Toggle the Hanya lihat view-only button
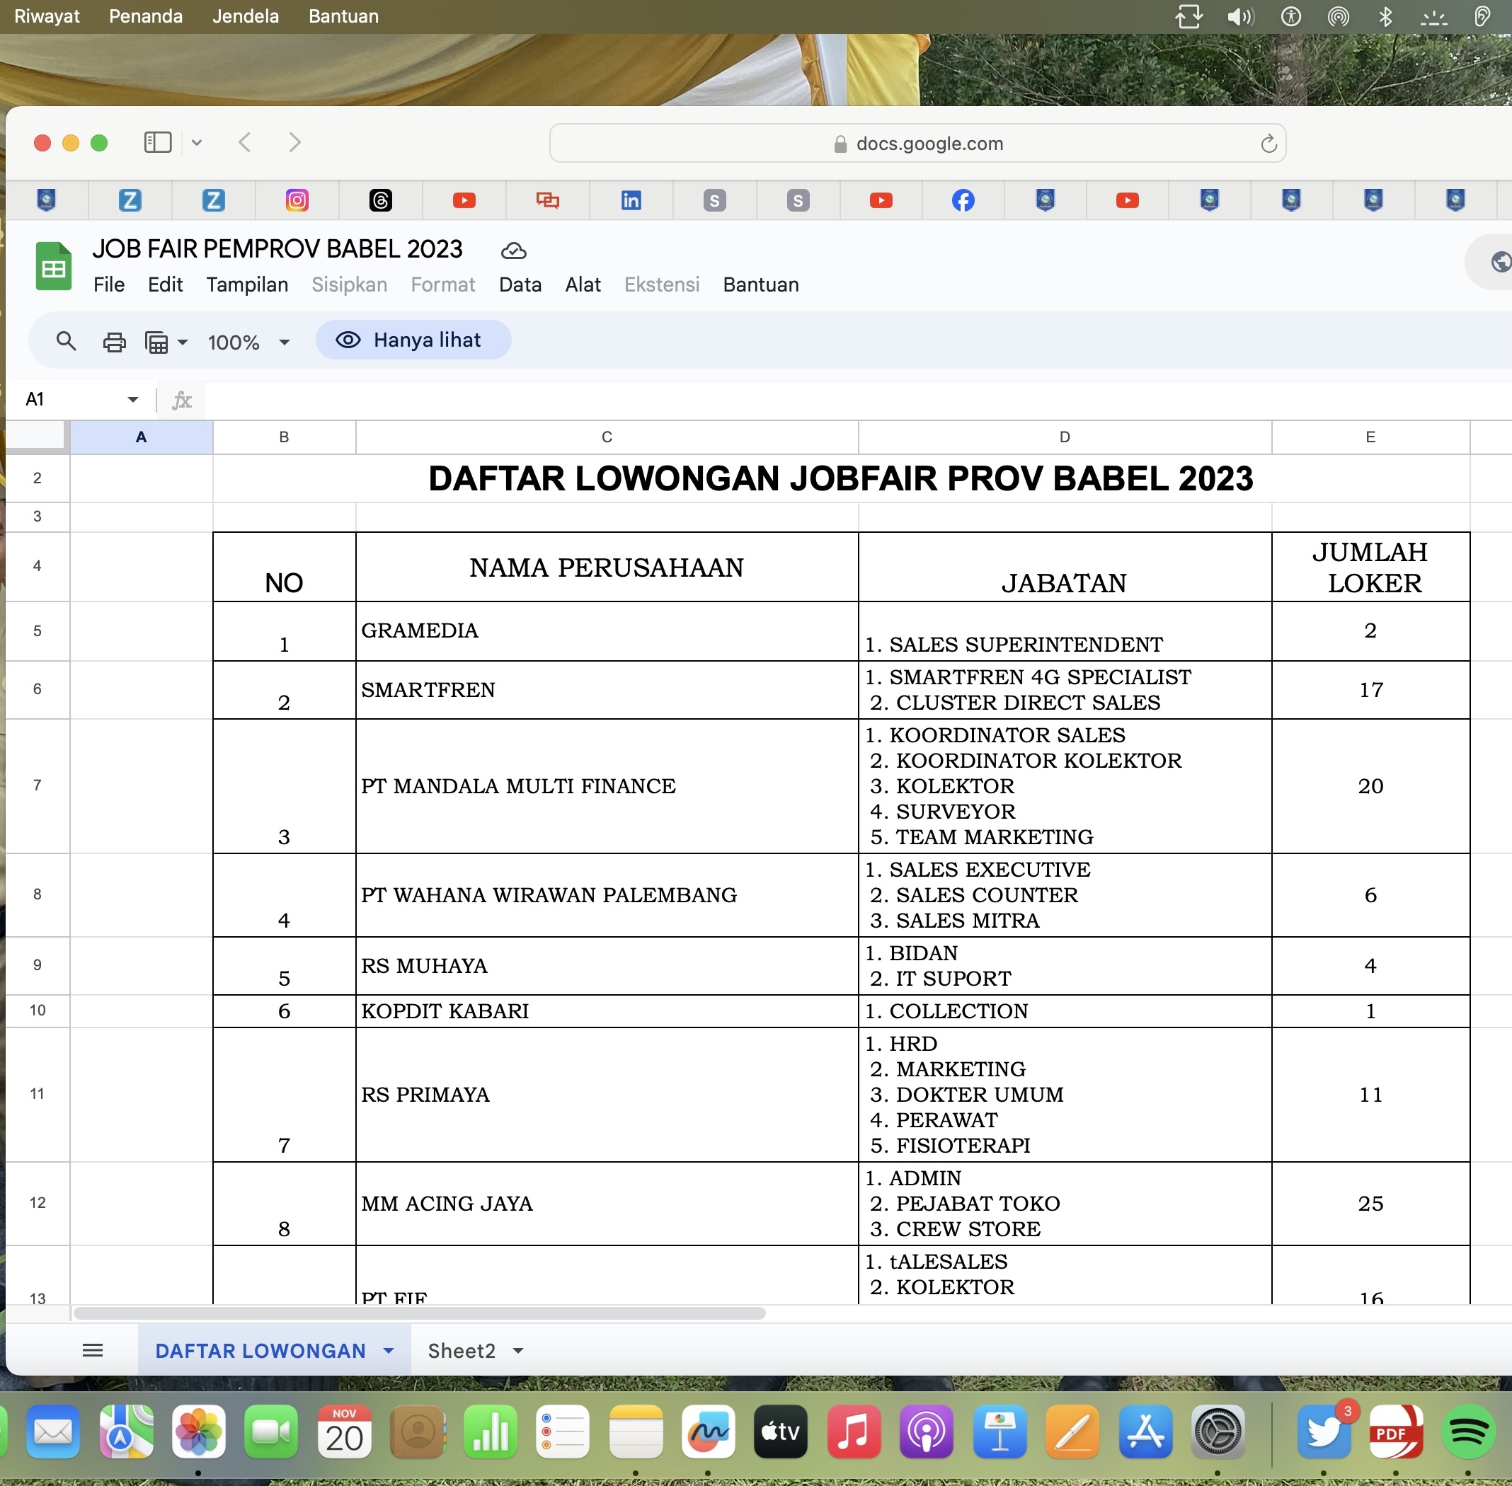This screenshot has width=1512, height=1486. 413,340
